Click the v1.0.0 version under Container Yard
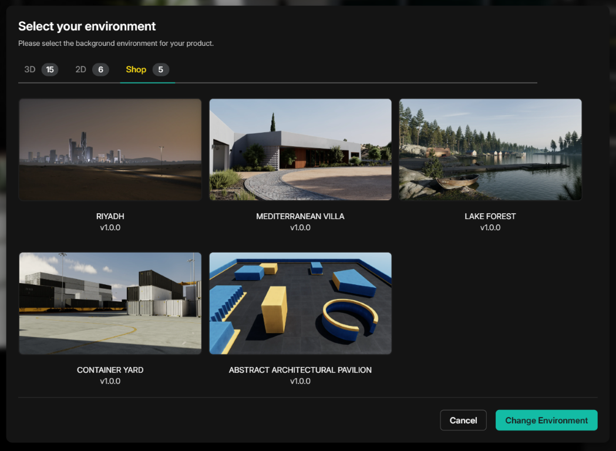The height and width of the screenshot is (451, 616). (x=110, y=382)
